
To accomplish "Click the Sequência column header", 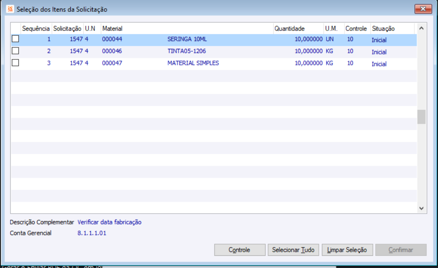I will point(36,28).
